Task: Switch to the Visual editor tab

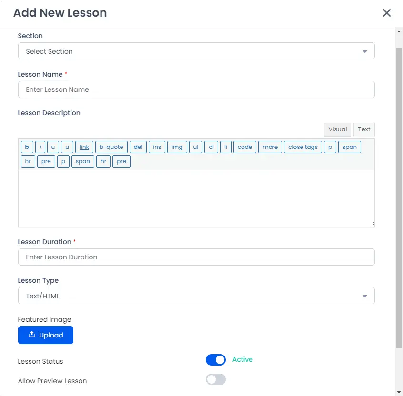Action: point(337,129)
